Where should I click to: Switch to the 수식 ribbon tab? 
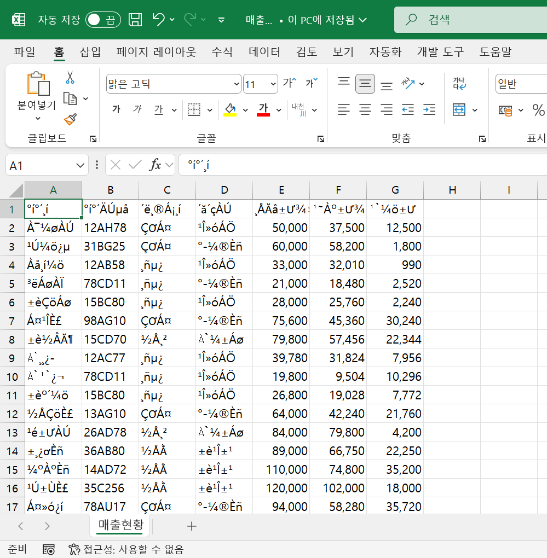222,52
